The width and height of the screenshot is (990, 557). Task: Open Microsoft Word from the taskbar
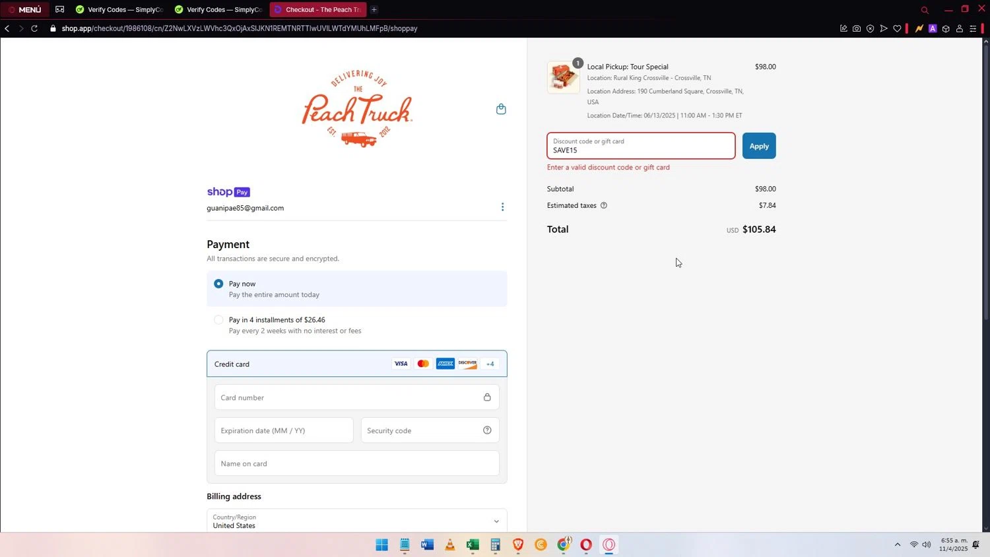(x=427, y=545)
